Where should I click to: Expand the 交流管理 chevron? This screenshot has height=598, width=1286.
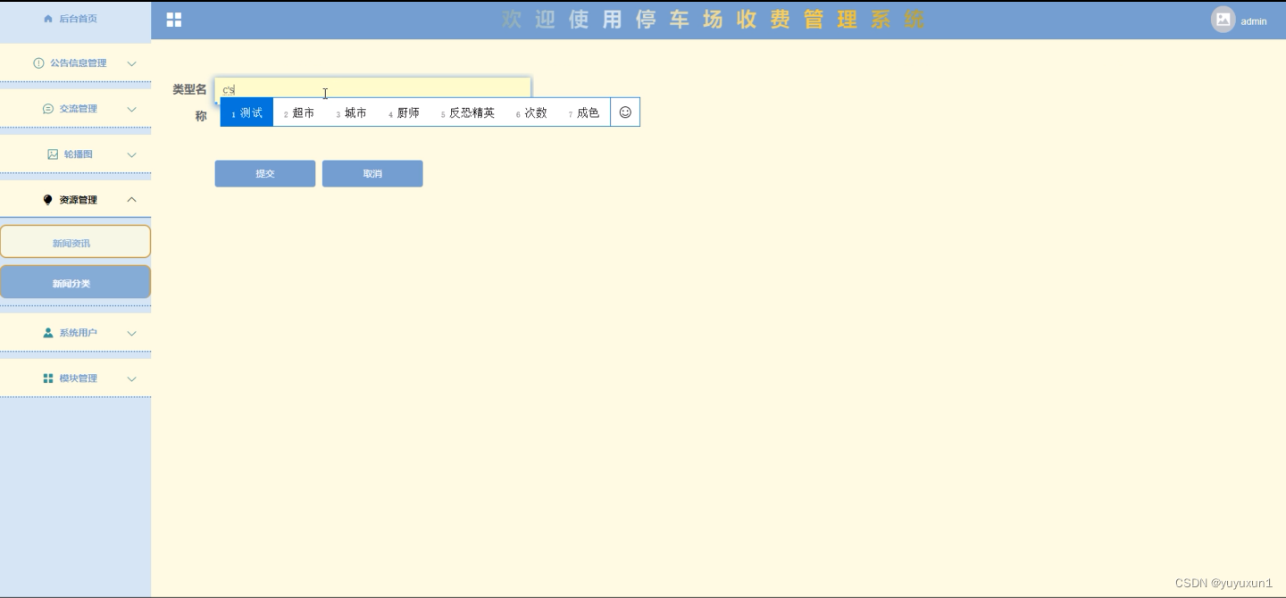[x=132, y=109]
